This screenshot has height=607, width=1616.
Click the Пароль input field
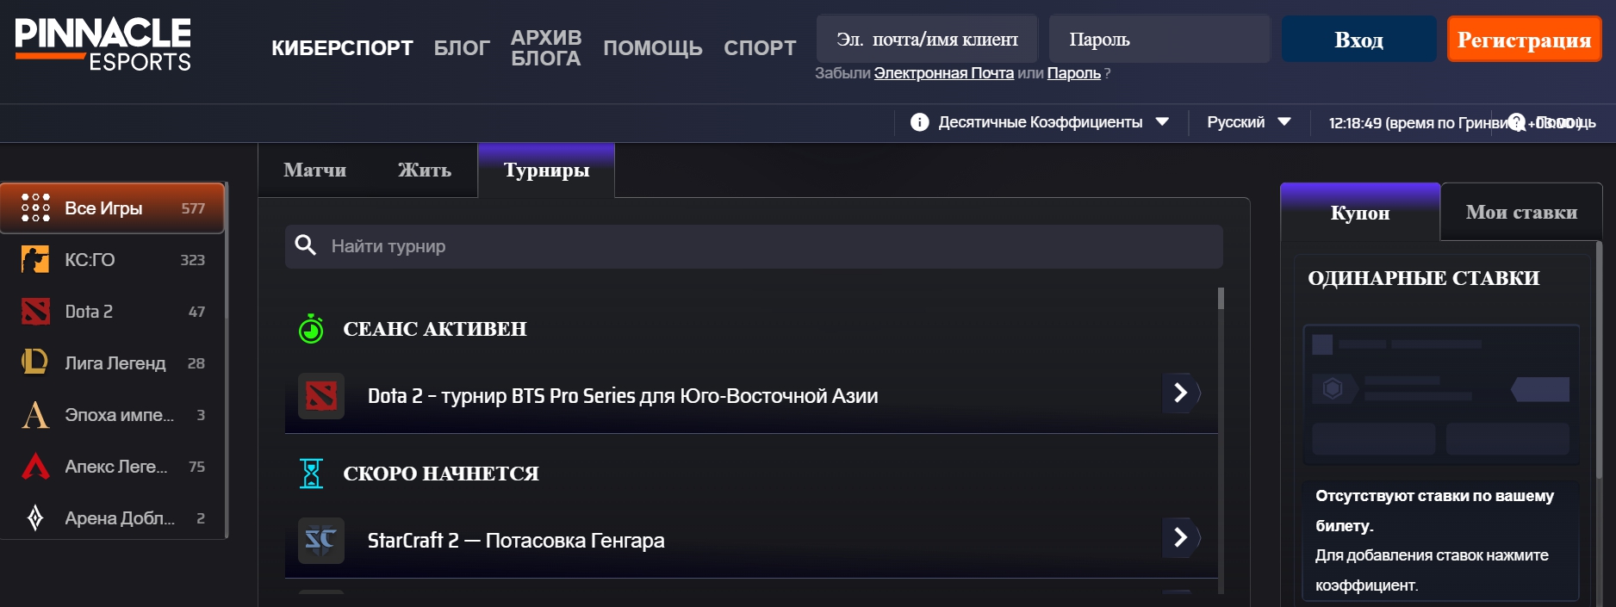point(1159,38)
